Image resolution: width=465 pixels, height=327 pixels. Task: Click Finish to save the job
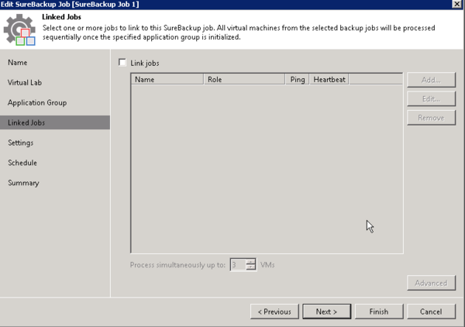tap(378, 312)
